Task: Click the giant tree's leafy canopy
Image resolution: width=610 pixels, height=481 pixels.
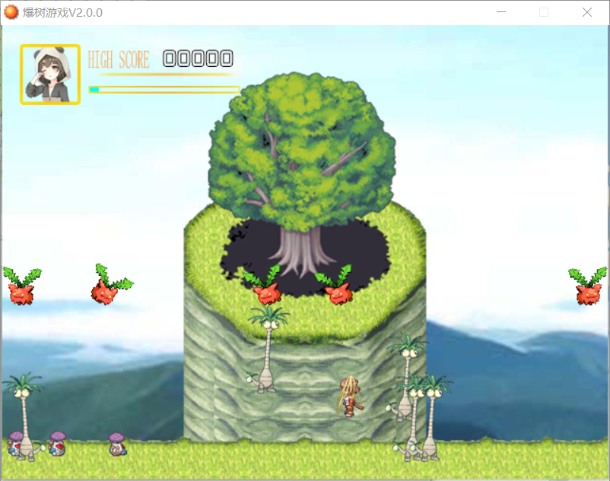Action: click(302, 150)
